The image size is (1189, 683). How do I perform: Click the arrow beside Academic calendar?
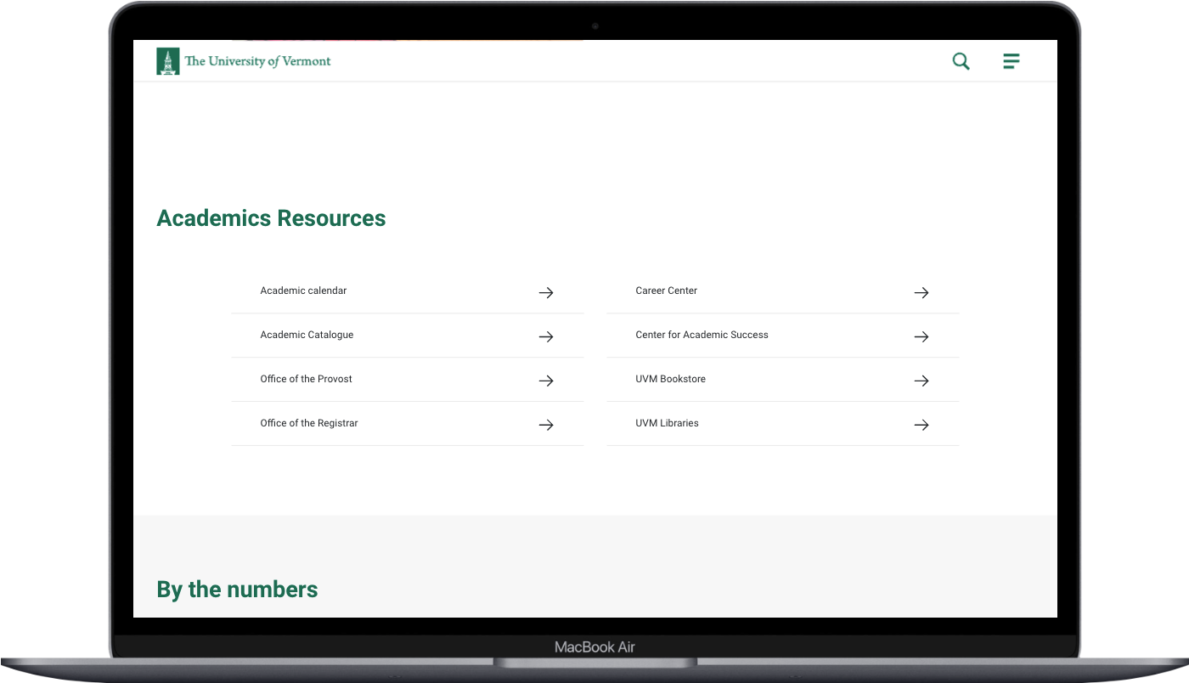click(546, 292)
